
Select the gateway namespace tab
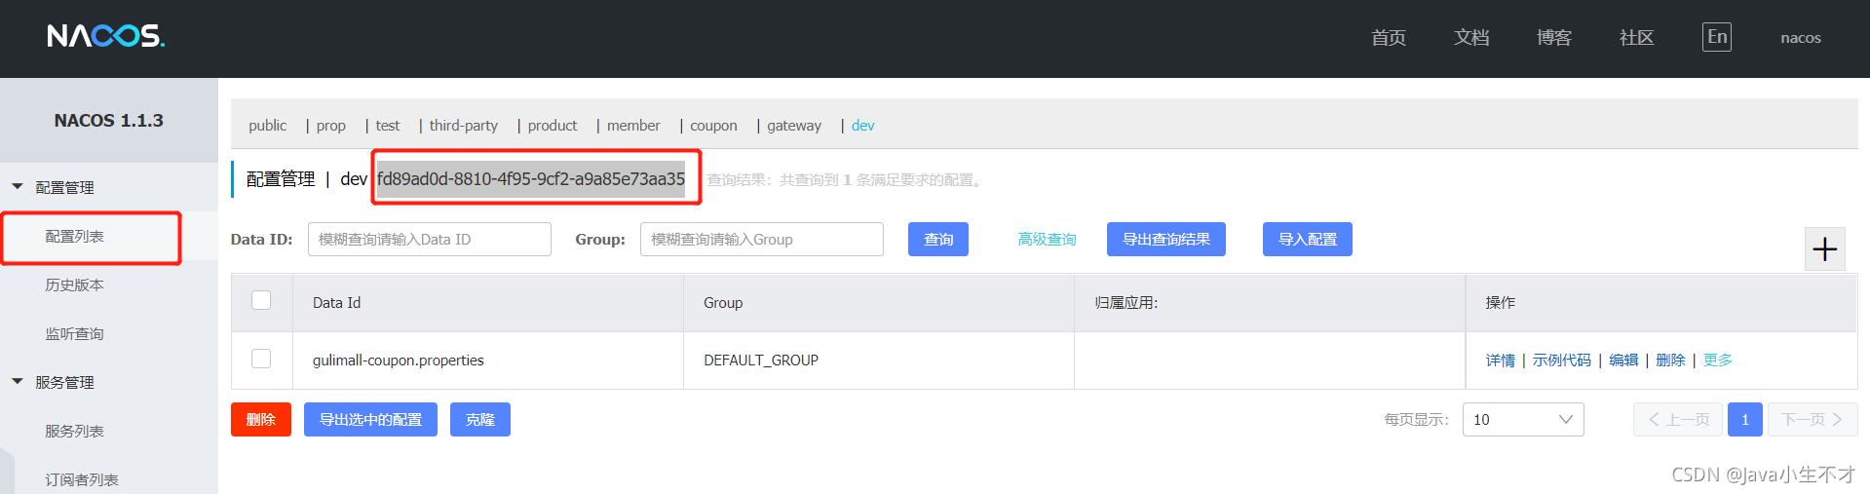tap(794, 126)
